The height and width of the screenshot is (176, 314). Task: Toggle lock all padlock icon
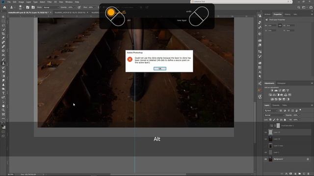285,120
